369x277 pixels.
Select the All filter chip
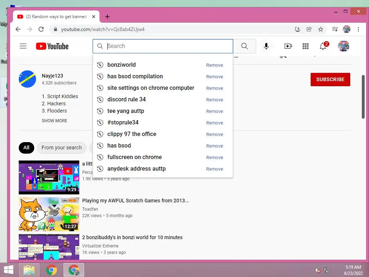(x=26, y=148)
